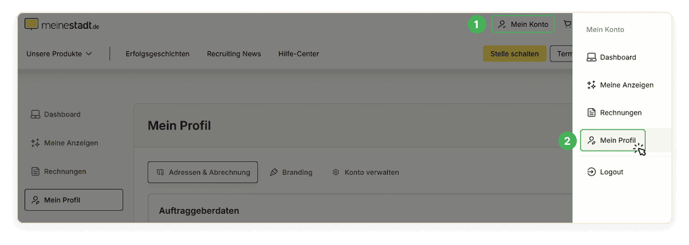Click the meinestadt.de logo icon
This screenshot has width=689, height=245.
coord(31,24)
